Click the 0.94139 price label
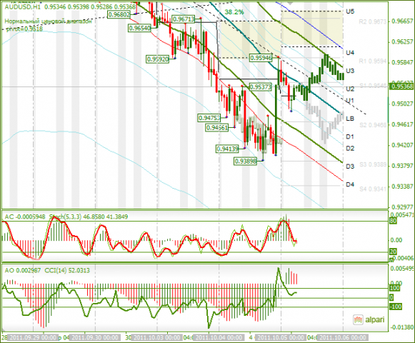415x343 pixels. coord(227,149)
